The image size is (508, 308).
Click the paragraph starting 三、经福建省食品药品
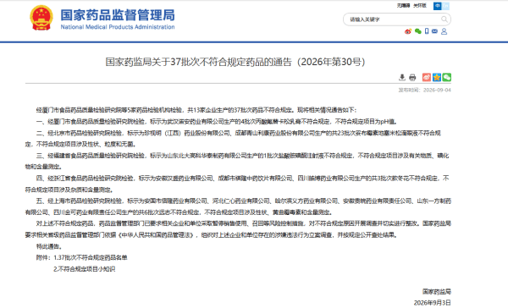coord(238,162)
